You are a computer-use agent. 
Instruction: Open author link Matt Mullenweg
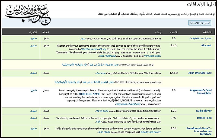pos(107,56)
